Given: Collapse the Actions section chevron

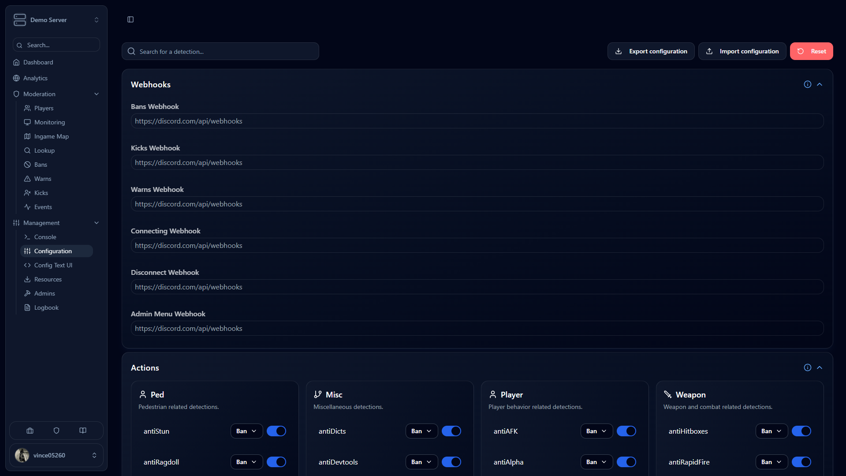Looking at the screenshot, I should click(820, 367).
